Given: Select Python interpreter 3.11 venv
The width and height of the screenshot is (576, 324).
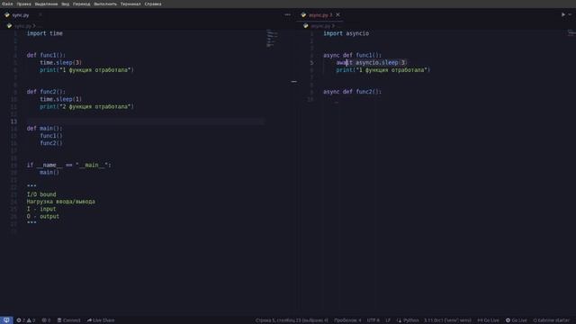Looking at the screenshot, I should pyautogui.click(x=447, y=320).
